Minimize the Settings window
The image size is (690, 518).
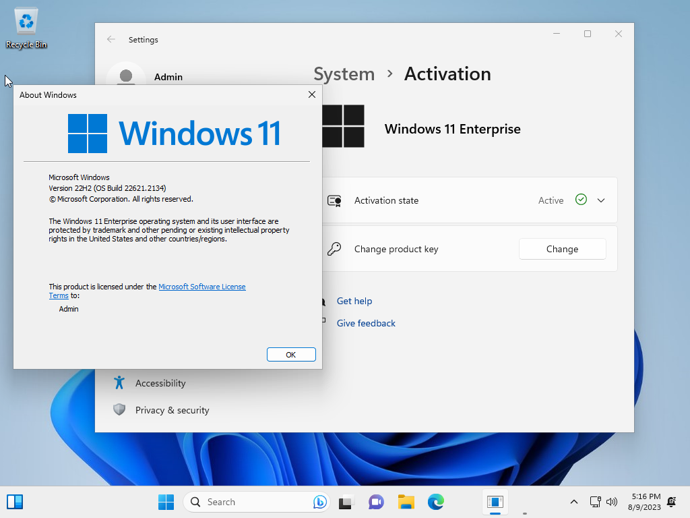(x=556, y=34)
